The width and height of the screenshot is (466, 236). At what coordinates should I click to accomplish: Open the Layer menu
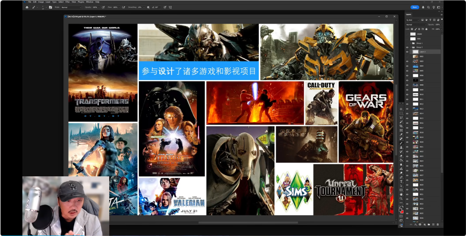[x=48, y=2]
